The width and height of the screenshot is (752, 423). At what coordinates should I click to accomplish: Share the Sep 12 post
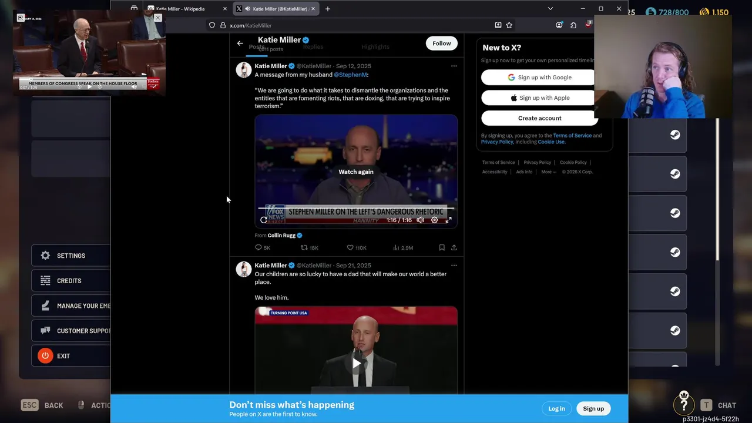tap(454, 248)
